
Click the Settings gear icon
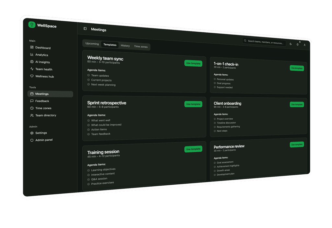pos(32,133)
